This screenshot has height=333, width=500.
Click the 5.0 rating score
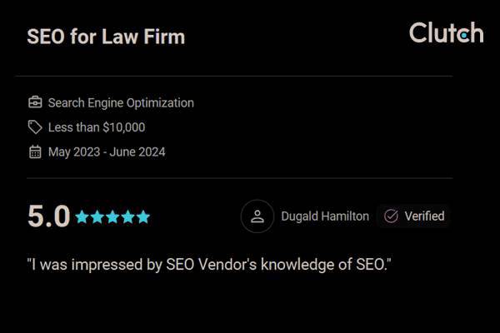(x=48, y=216)
